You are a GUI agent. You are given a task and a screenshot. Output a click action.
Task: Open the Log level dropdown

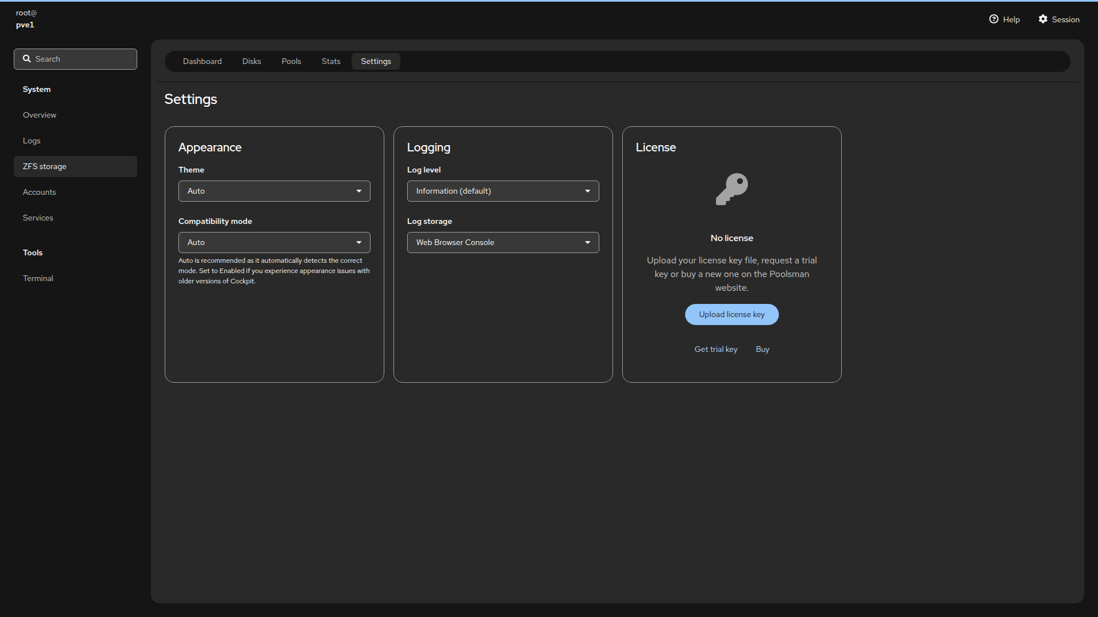(x=503, y=191)
